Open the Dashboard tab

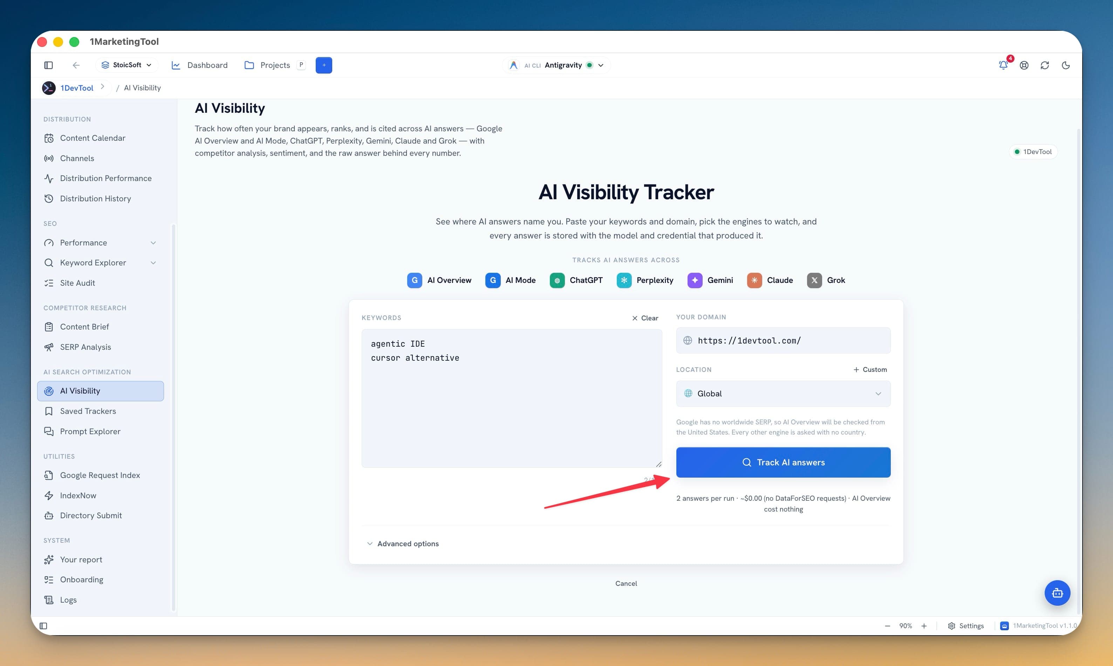coord(199,65)
